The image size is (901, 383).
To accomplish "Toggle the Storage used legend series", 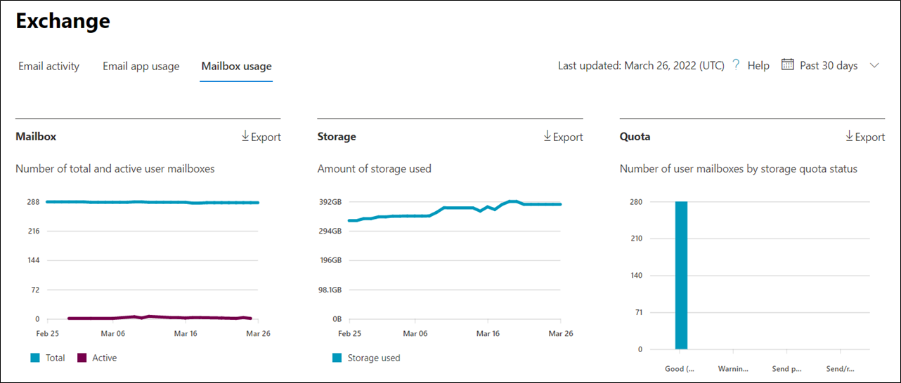I will point(373,358).
